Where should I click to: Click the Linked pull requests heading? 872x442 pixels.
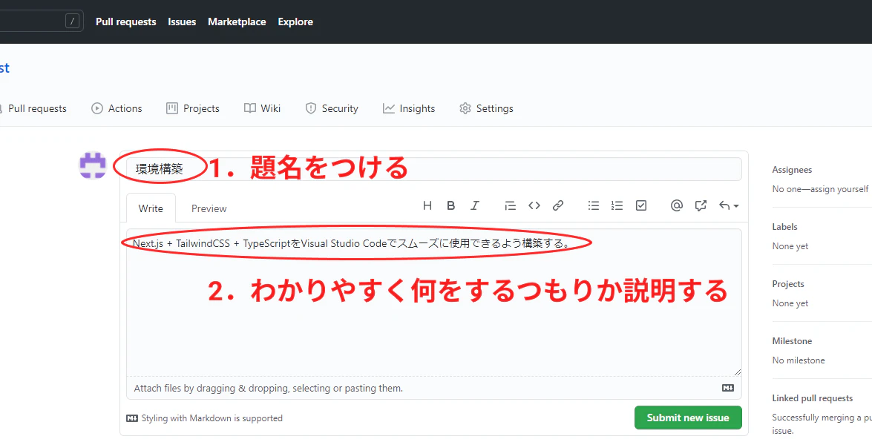pos(812,398)
